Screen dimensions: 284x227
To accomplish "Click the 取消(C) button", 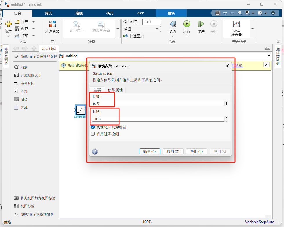I will (173, 152).
